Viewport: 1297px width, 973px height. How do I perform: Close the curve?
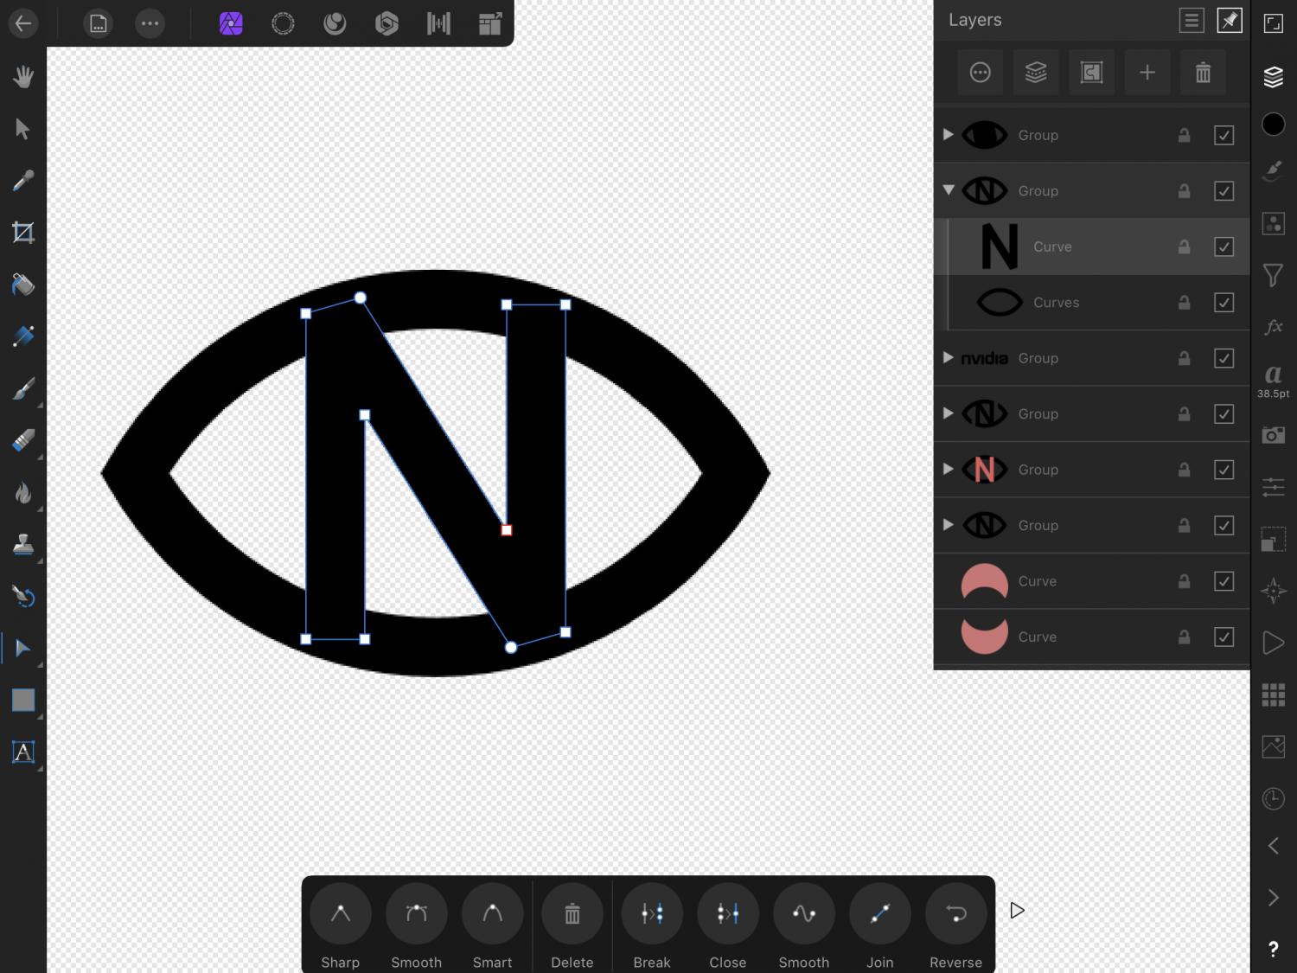(x=728, y=926)
